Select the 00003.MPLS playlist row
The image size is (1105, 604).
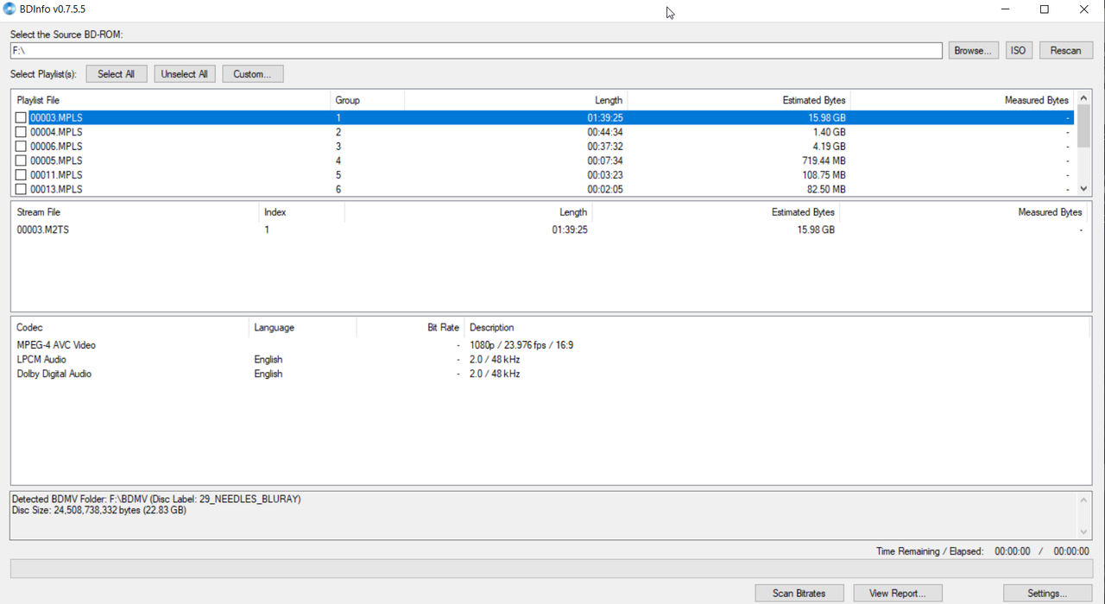pos(544,117)
